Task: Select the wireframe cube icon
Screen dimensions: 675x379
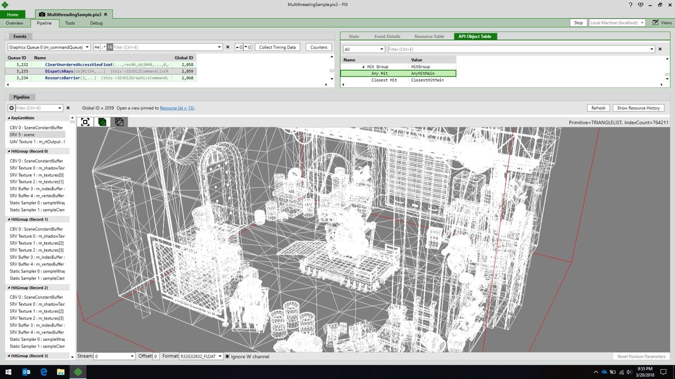Action: (119, 122)
